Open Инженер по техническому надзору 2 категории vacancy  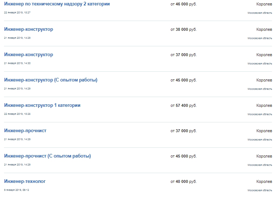57,4
